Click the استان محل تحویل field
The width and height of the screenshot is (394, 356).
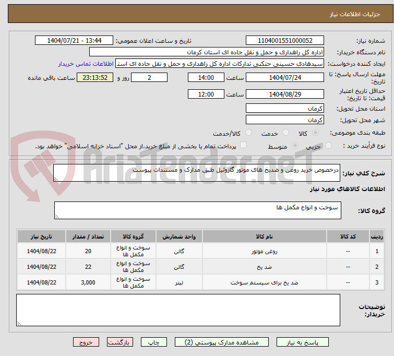pos(284,109)
